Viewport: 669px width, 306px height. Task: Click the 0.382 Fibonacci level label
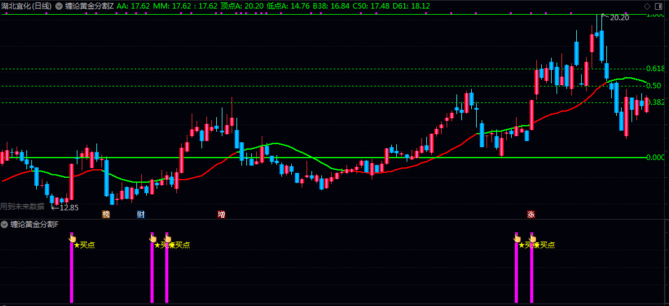tap(655, 102)
